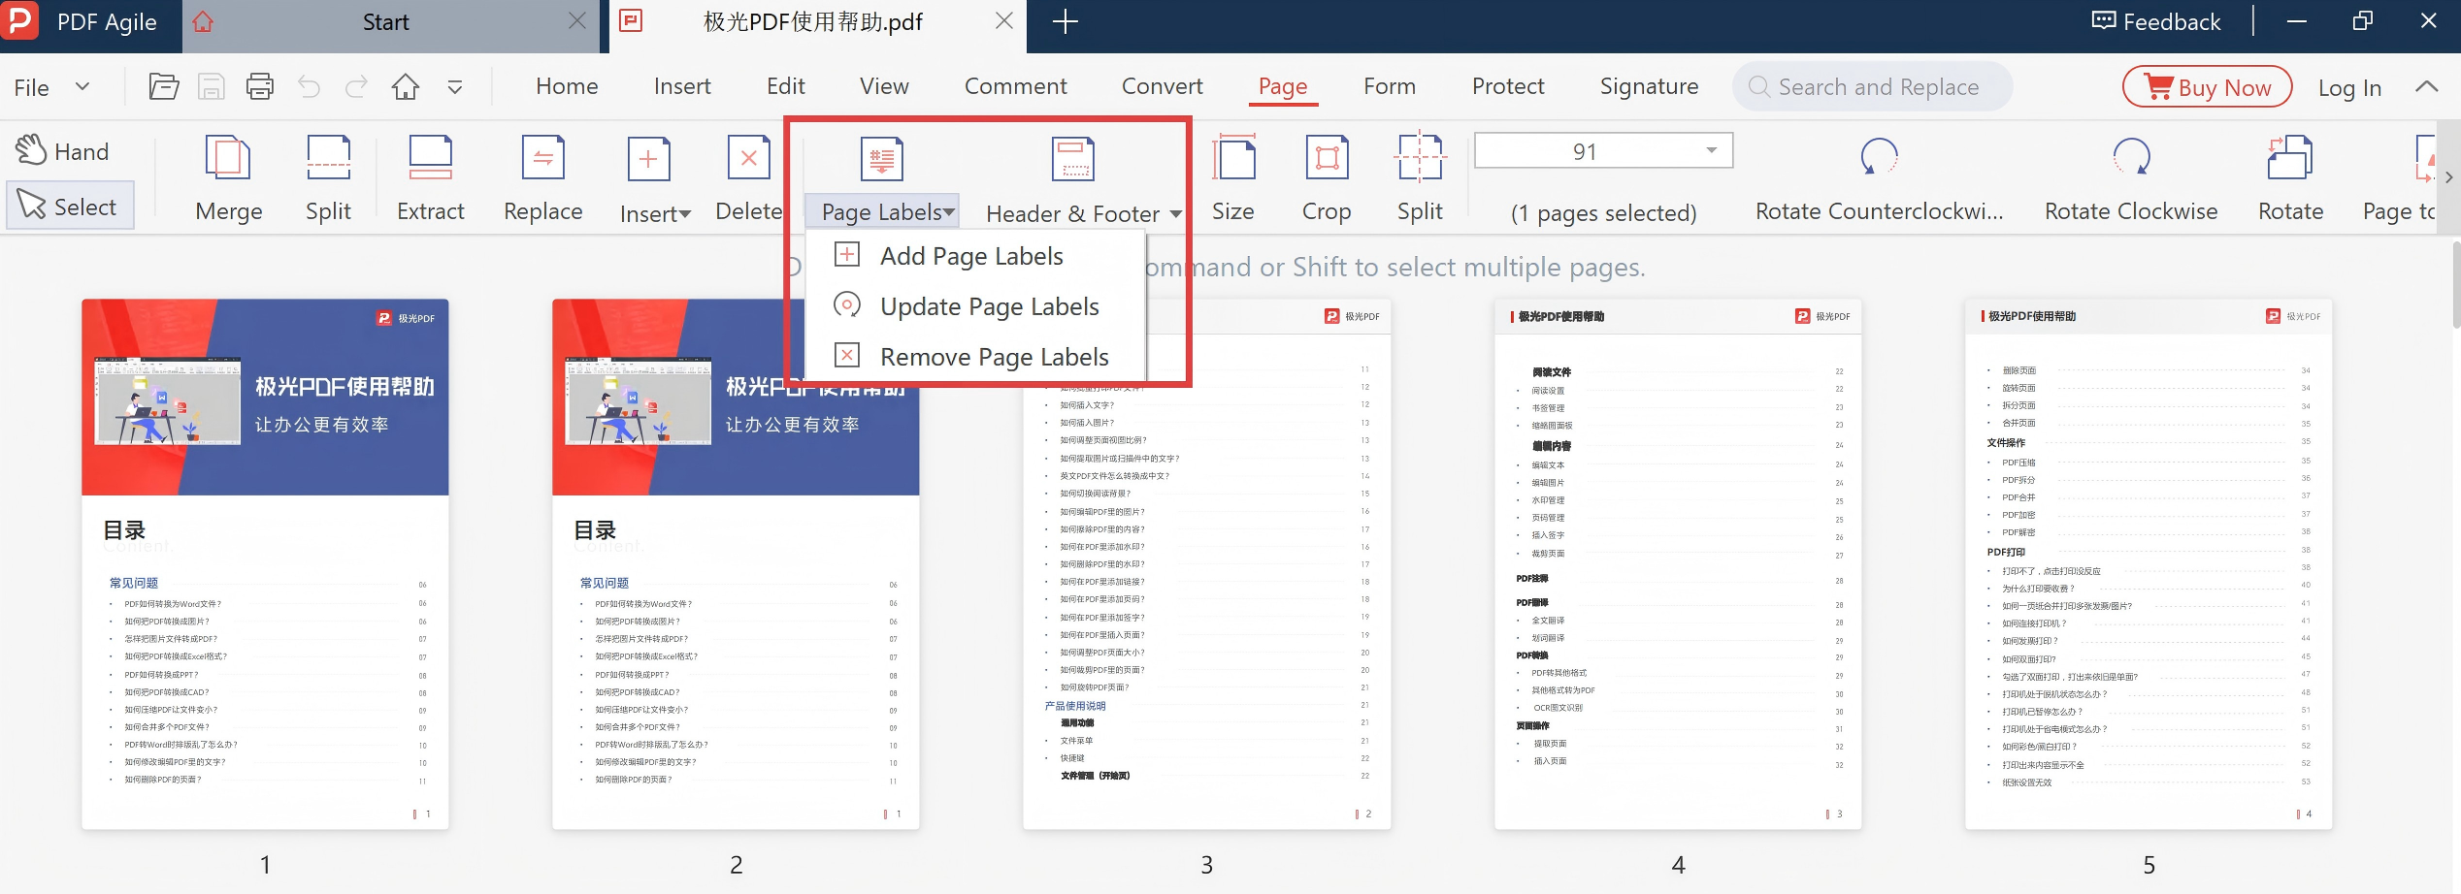Open the page number combo box showing 91
Viewport: 2461px width, 894px height.
tap(1603, 151)
